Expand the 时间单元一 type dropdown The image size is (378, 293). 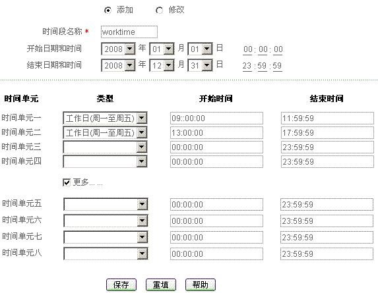(105, 118)
